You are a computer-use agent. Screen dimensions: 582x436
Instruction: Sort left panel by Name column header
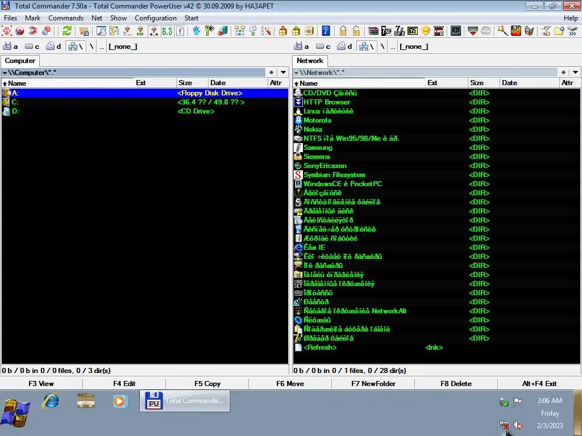(x=68, y=83)
